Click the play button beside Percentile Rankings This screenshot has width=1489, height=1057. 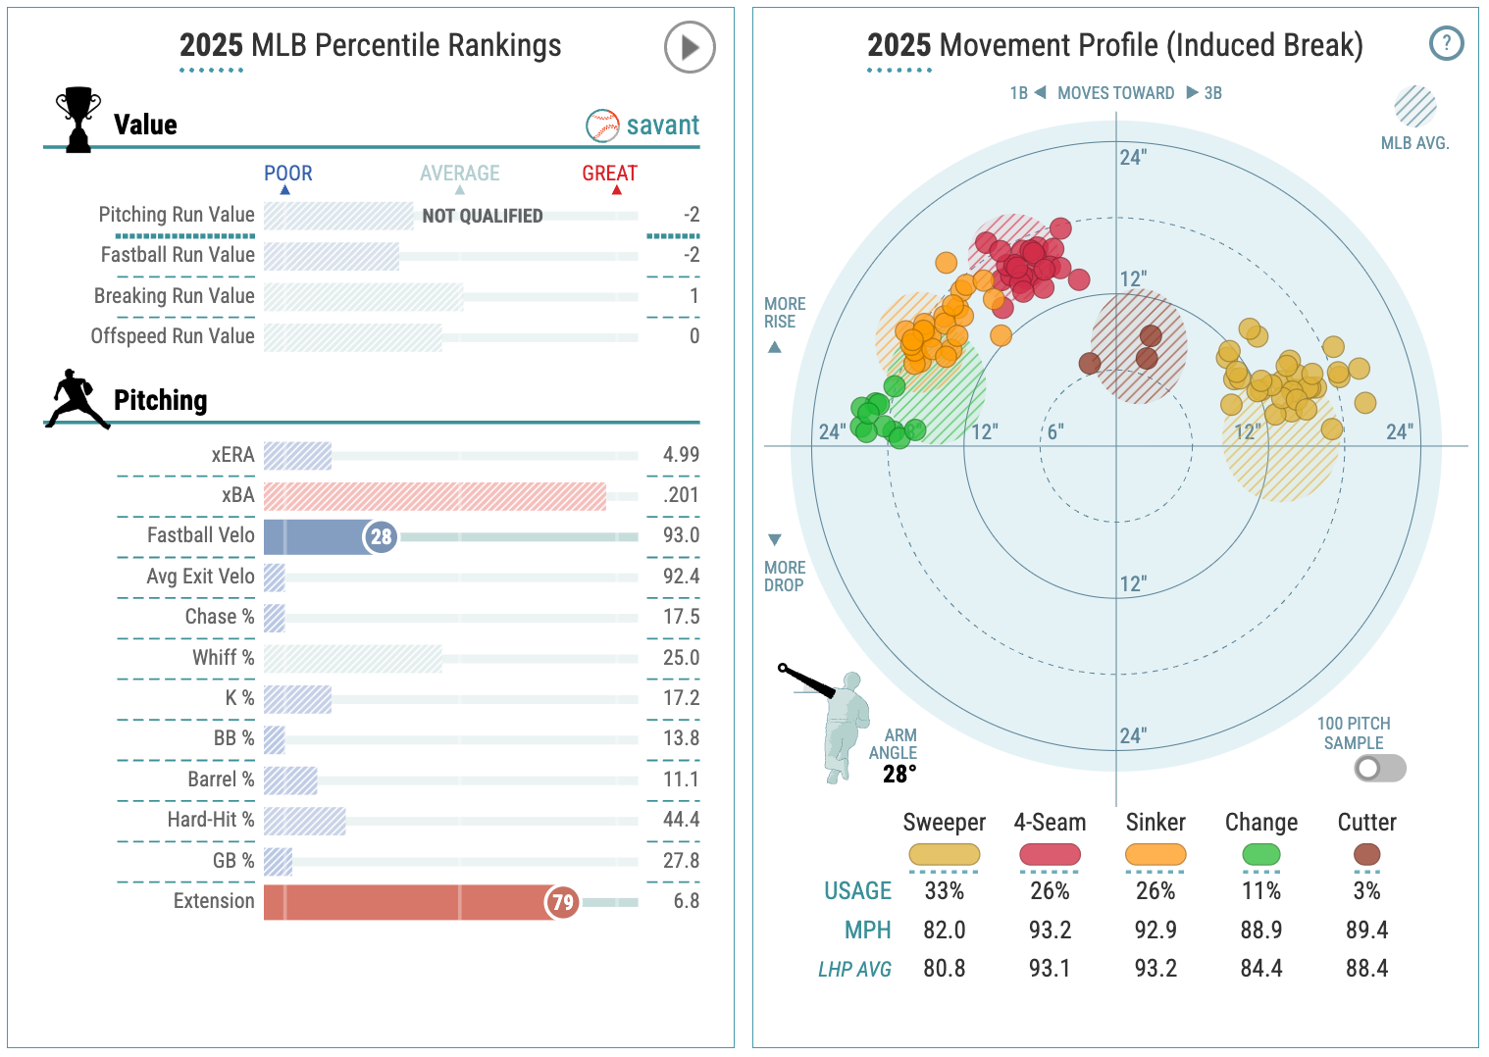[x=689, y=47]
